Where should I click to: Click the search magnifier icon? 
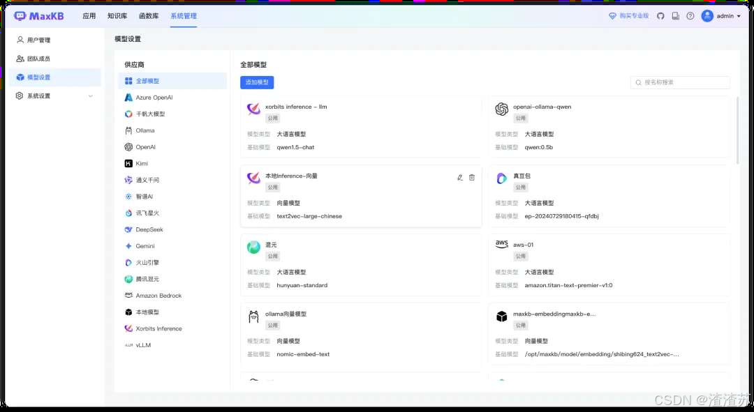tap(639, 82)
